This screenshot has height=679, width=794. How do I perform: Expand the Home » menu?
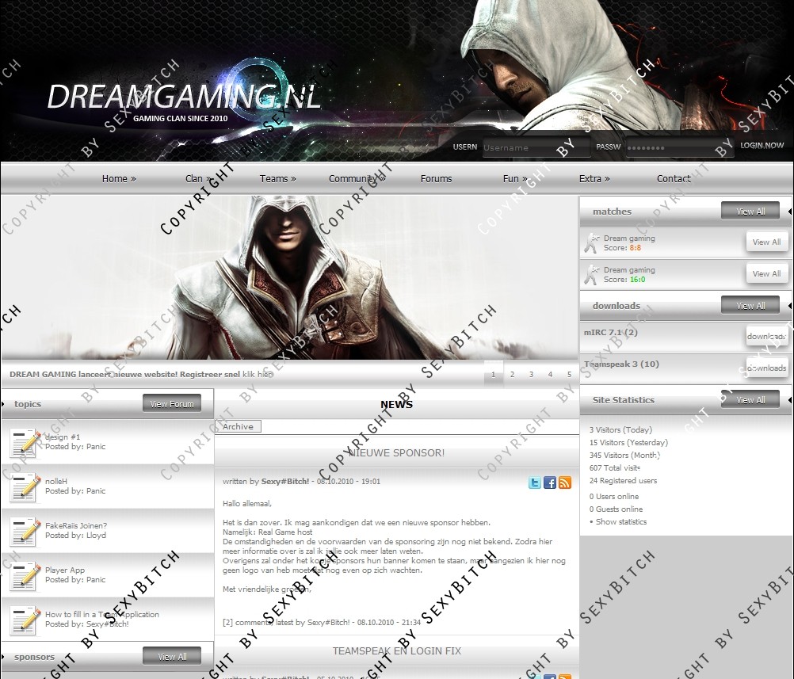(119, 179)
